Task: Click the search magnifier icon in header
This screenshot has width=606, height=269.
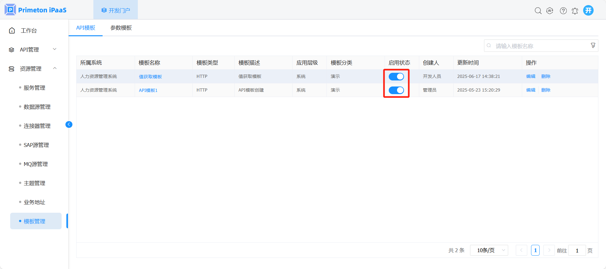Action: 538,11
